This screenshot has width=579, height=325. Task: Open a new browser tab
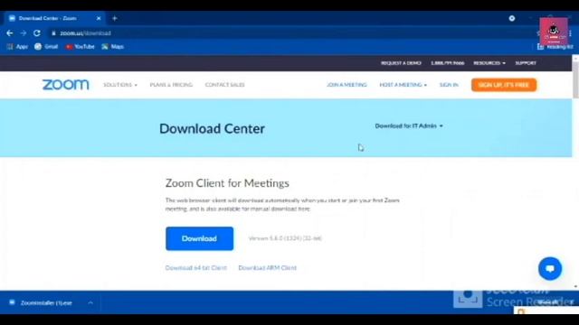[115, 18]
